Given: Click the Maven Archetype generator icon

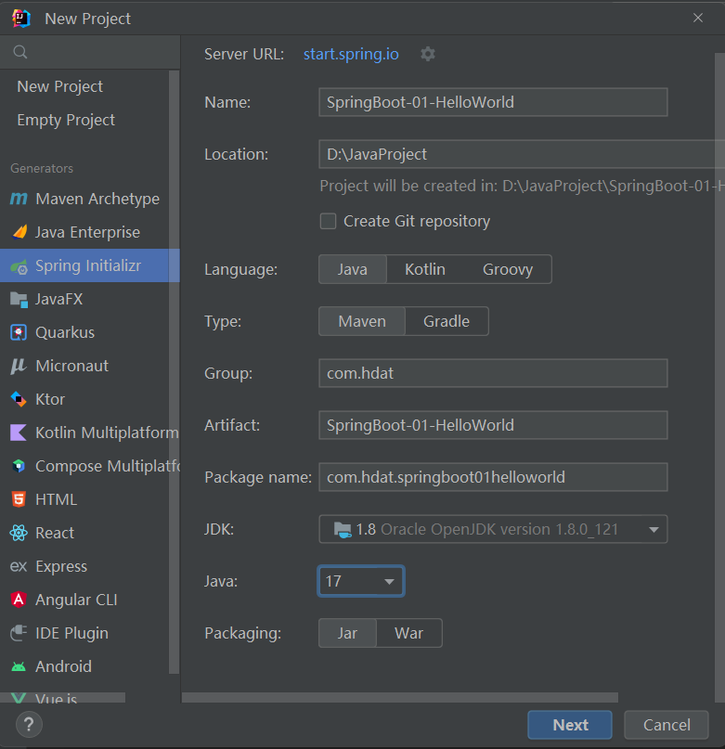Looking at the screenshot, I should (19, 199).
